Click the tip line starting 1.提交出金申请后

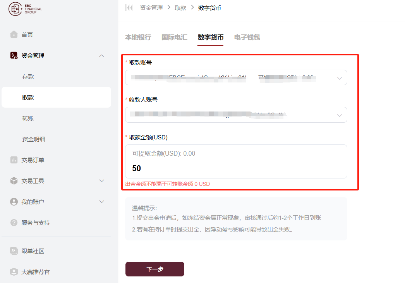[x=227, y=218]
